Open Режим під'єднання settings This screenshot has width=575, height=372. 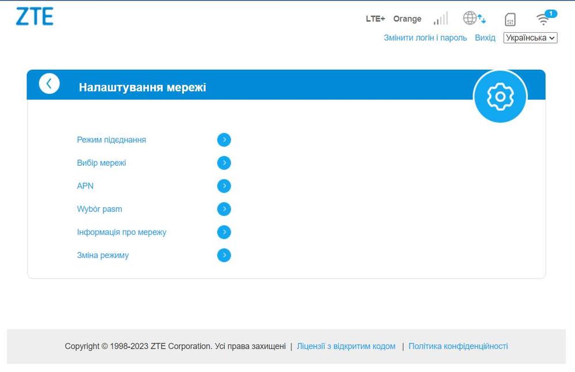coord(112,140)
